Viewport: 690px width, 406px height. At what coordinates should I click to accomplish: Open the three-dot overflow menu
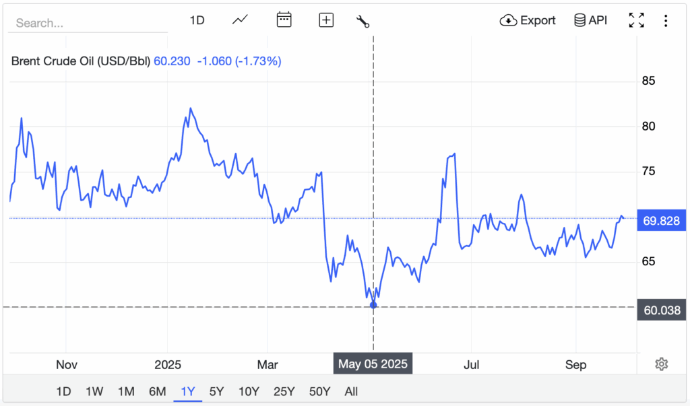[x=666, y=20]
